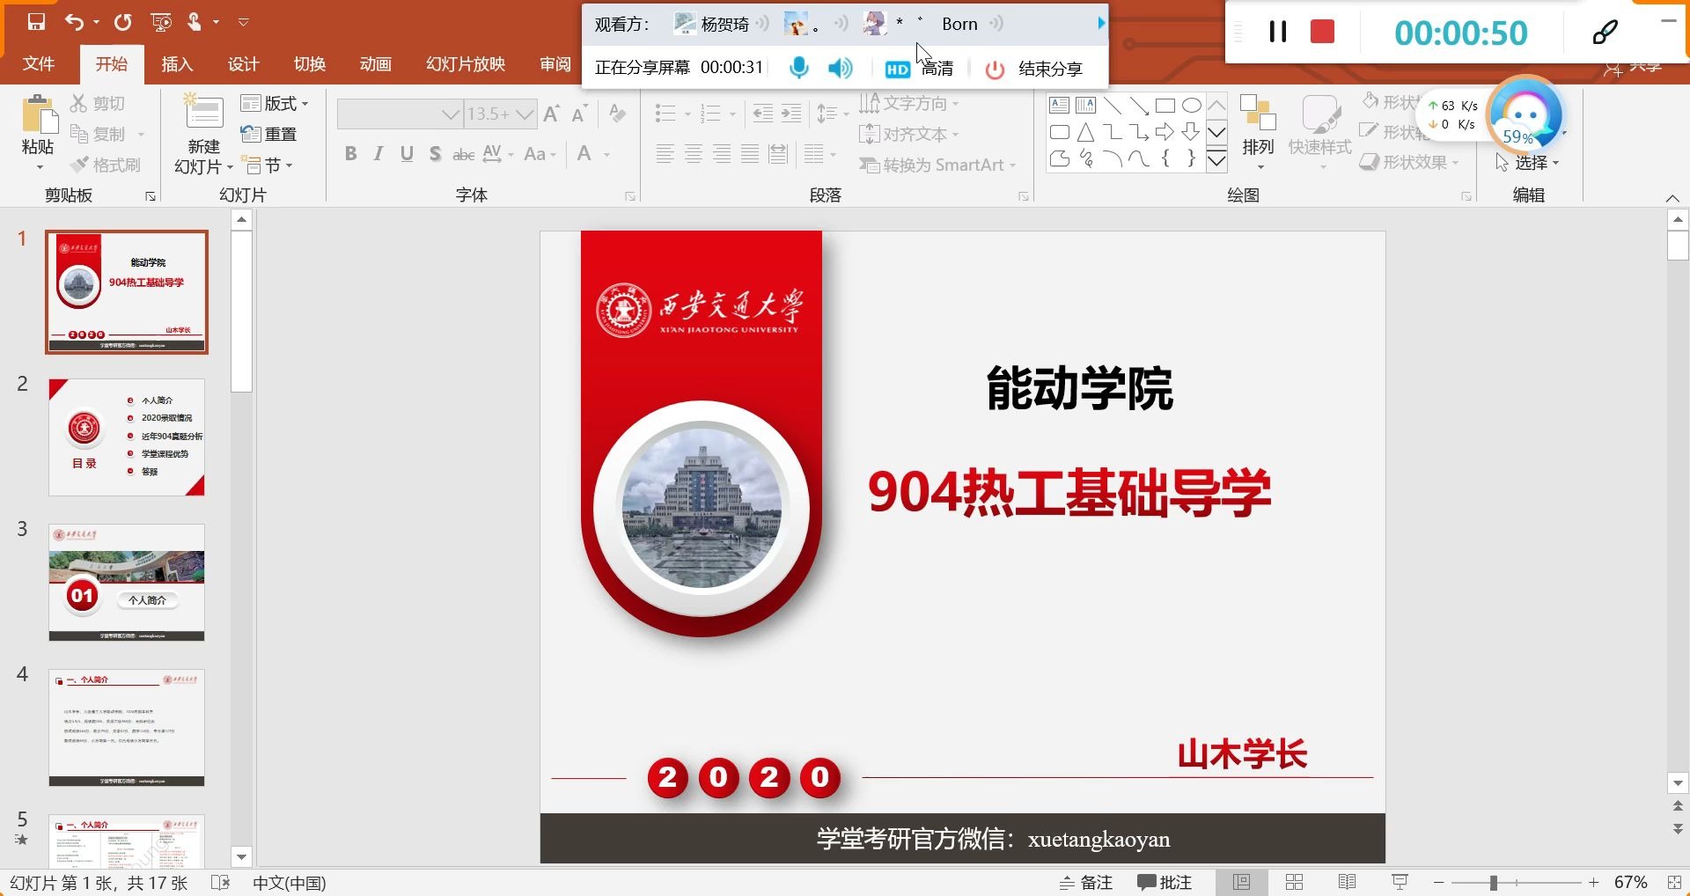Collapse the ribbon with the chevron

click(x=1673, y=198)
